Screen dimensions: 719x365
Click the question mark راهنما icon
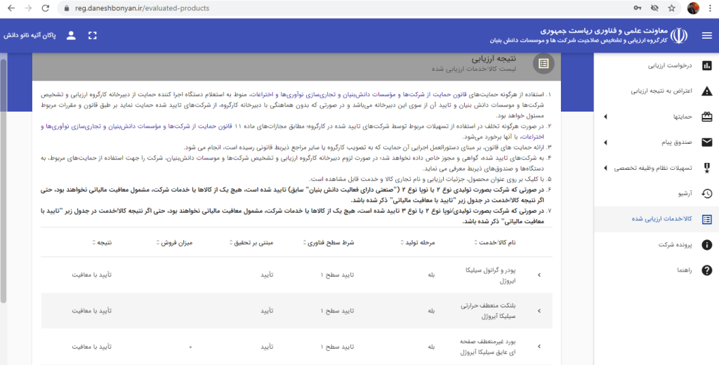(x=706, y=270)
